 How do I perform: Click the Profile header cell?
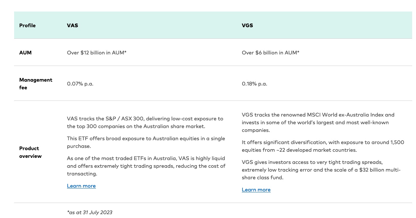[x=27, y=25]
